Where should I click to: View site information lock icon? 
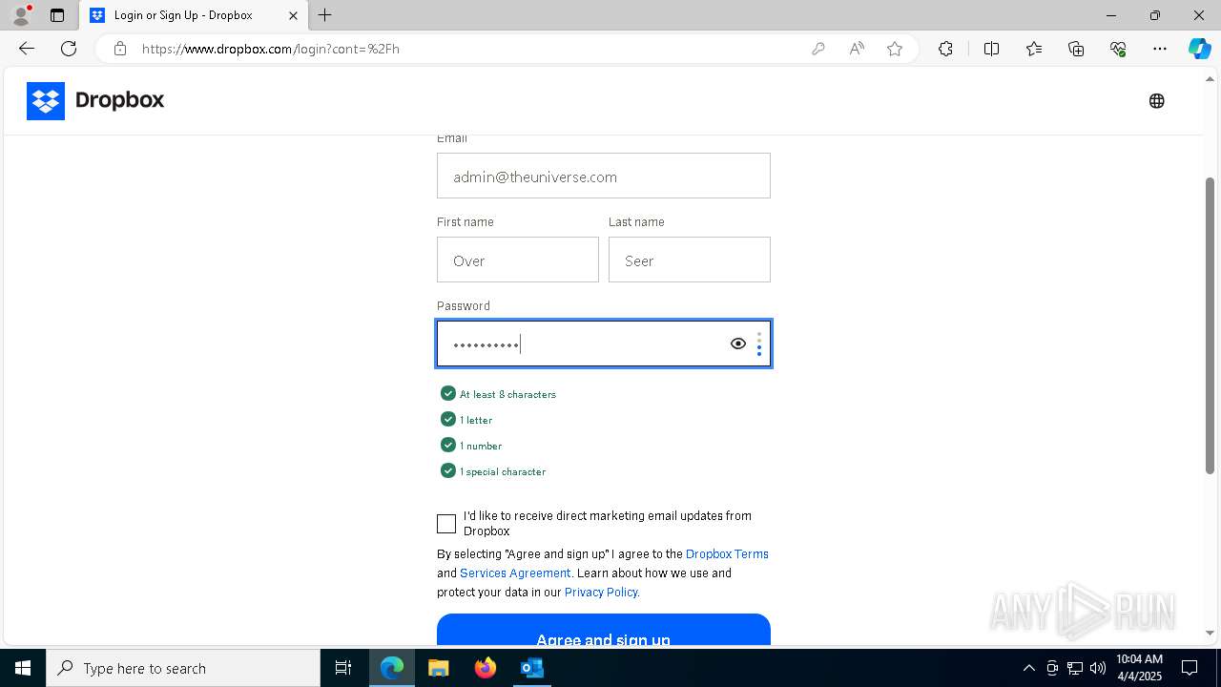pos(119,49)
